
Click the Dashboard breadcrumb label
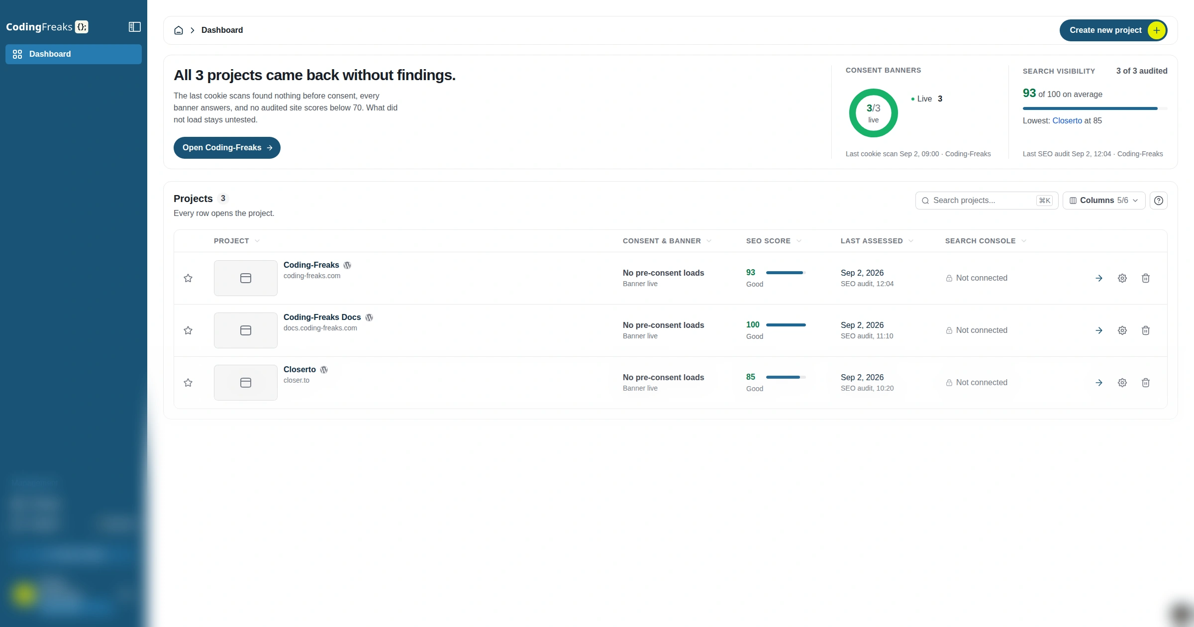pos(222,30)
